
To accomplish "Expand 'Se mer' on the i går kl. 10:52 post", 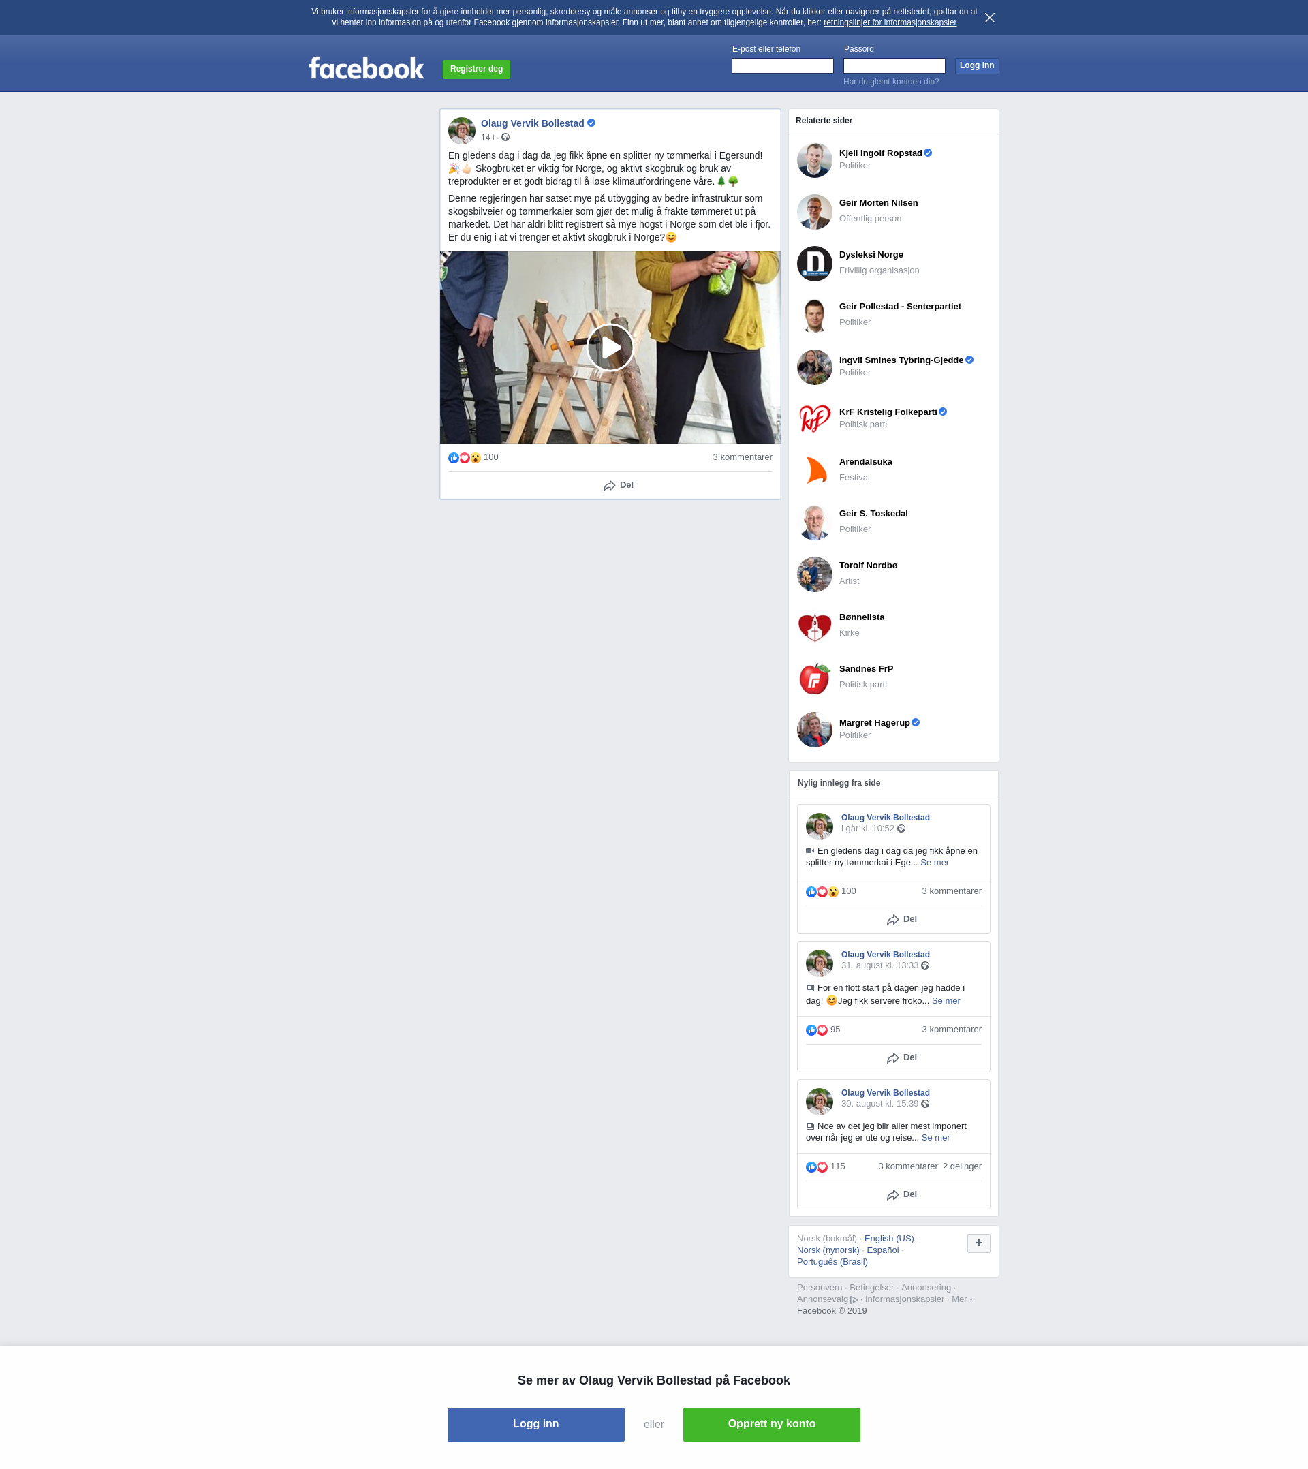I will [x=934, y=863].
